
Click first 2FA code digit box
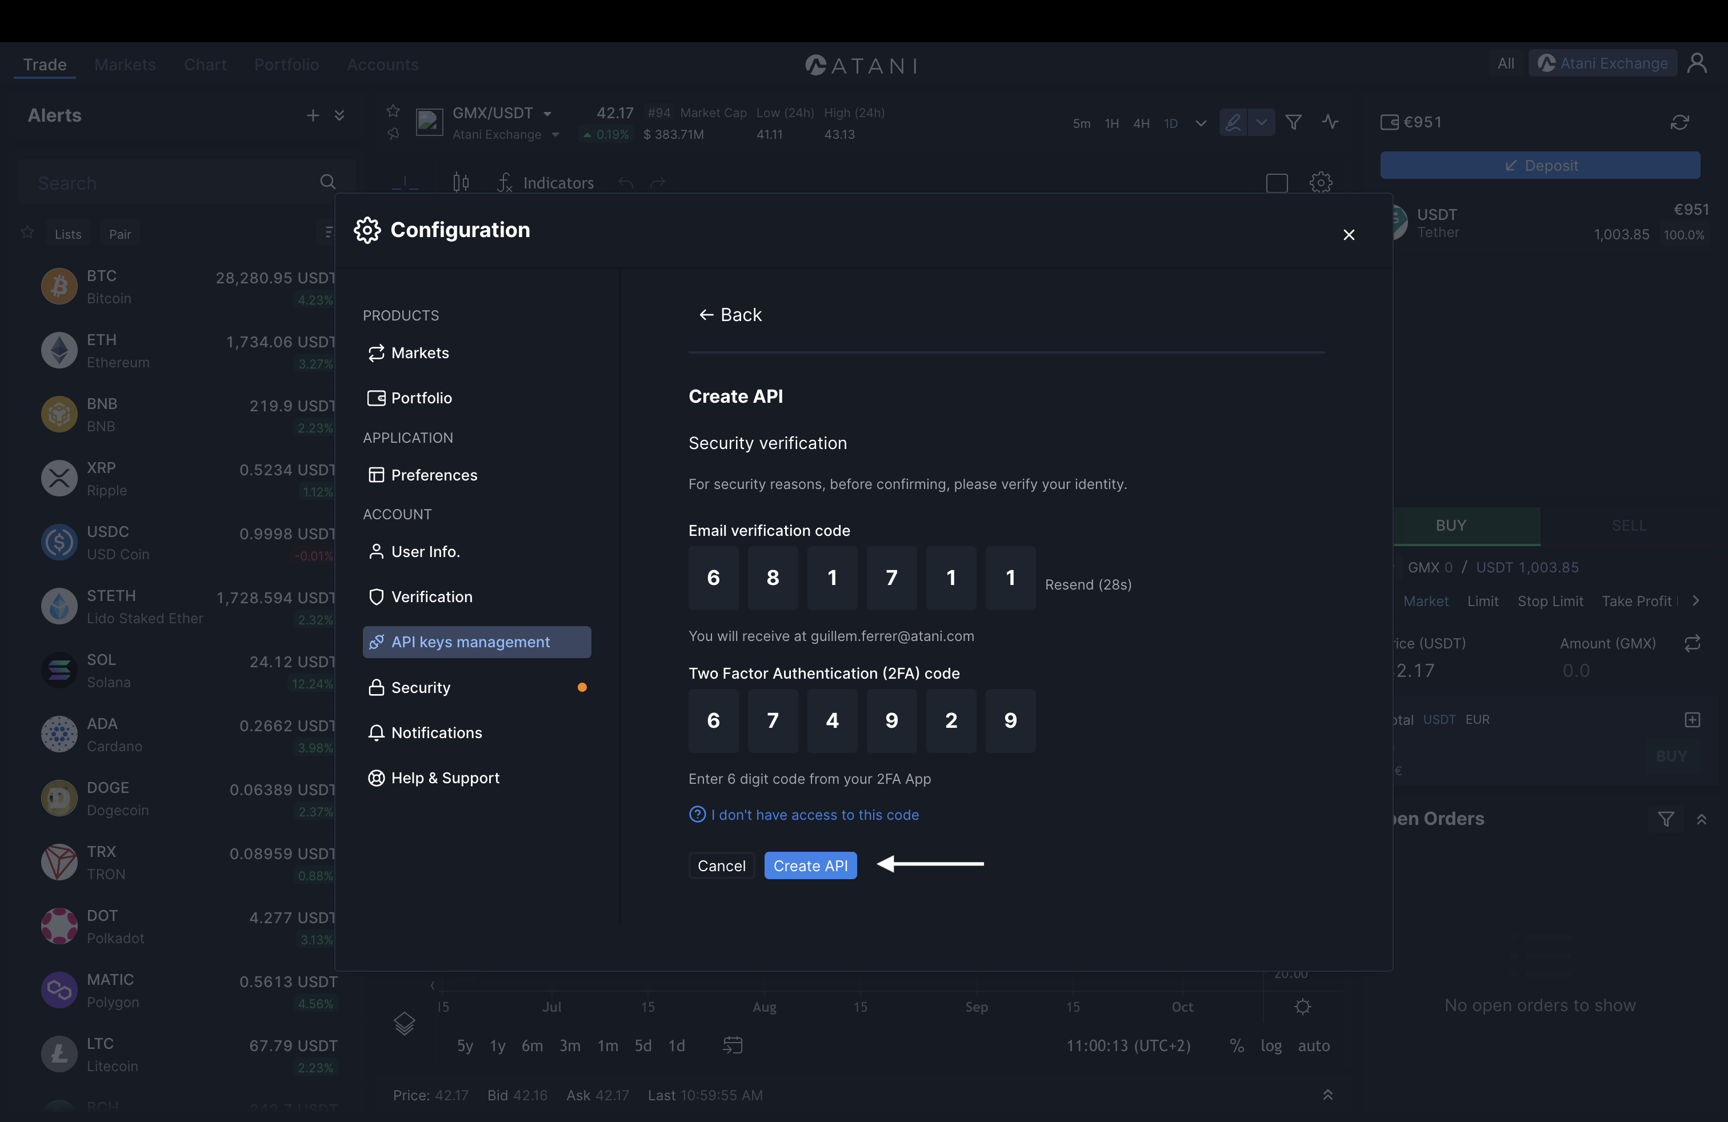[713, 720]
